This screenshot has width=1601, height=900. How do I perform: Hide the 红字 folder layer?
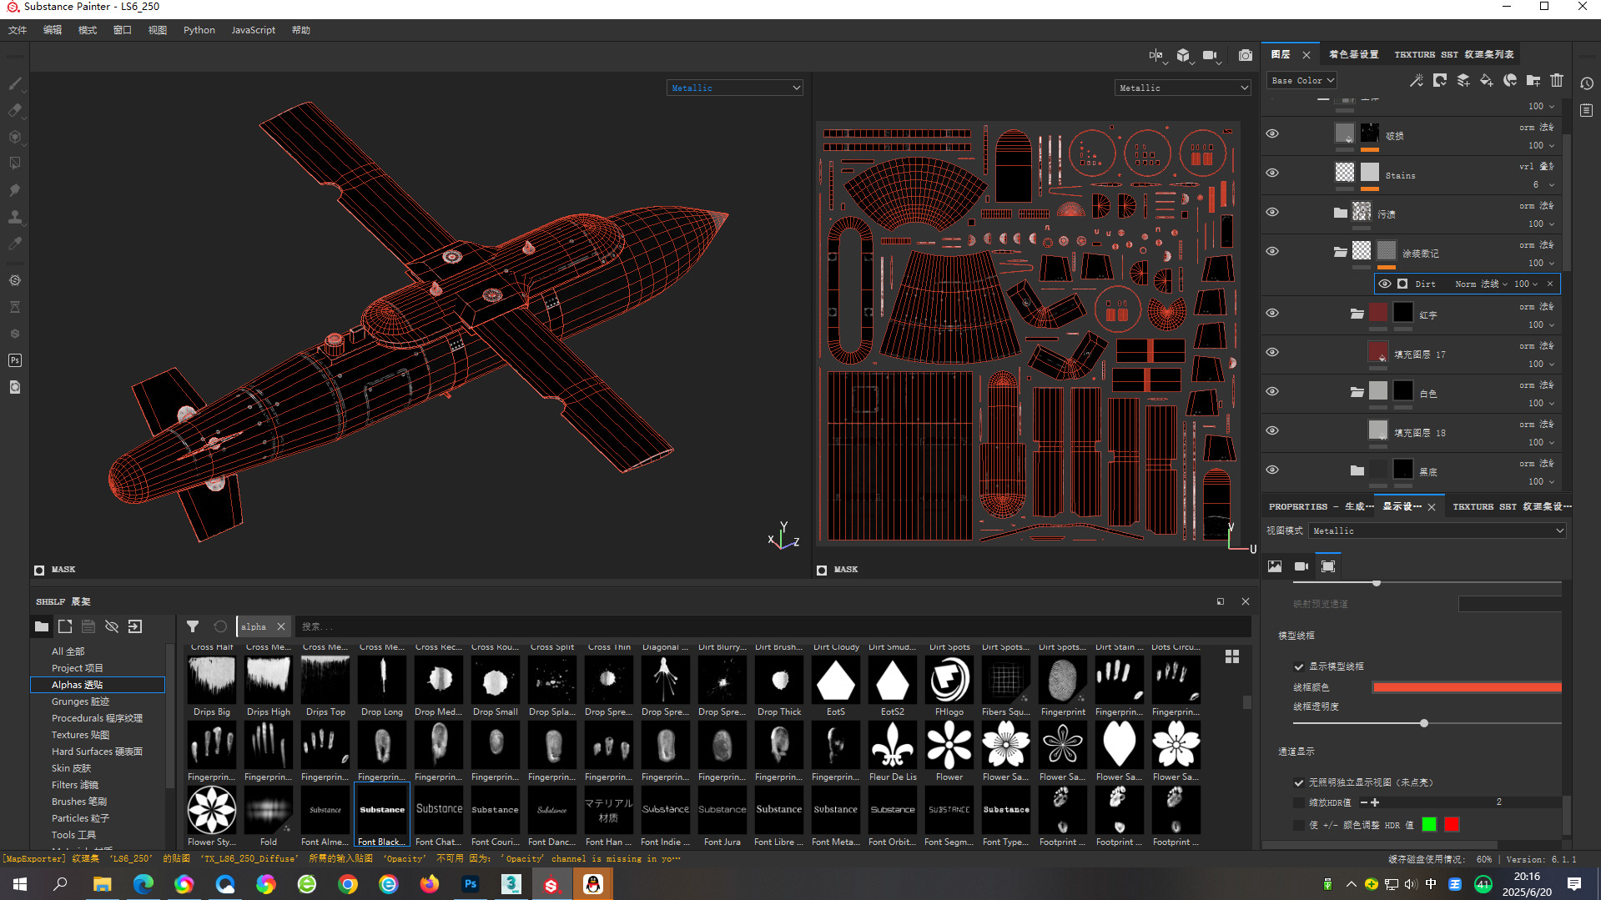1272,313
